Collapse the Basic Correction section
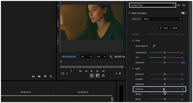The height and width of the screenshot is (103, 193). pyautogui.click(x=129, y=13)
